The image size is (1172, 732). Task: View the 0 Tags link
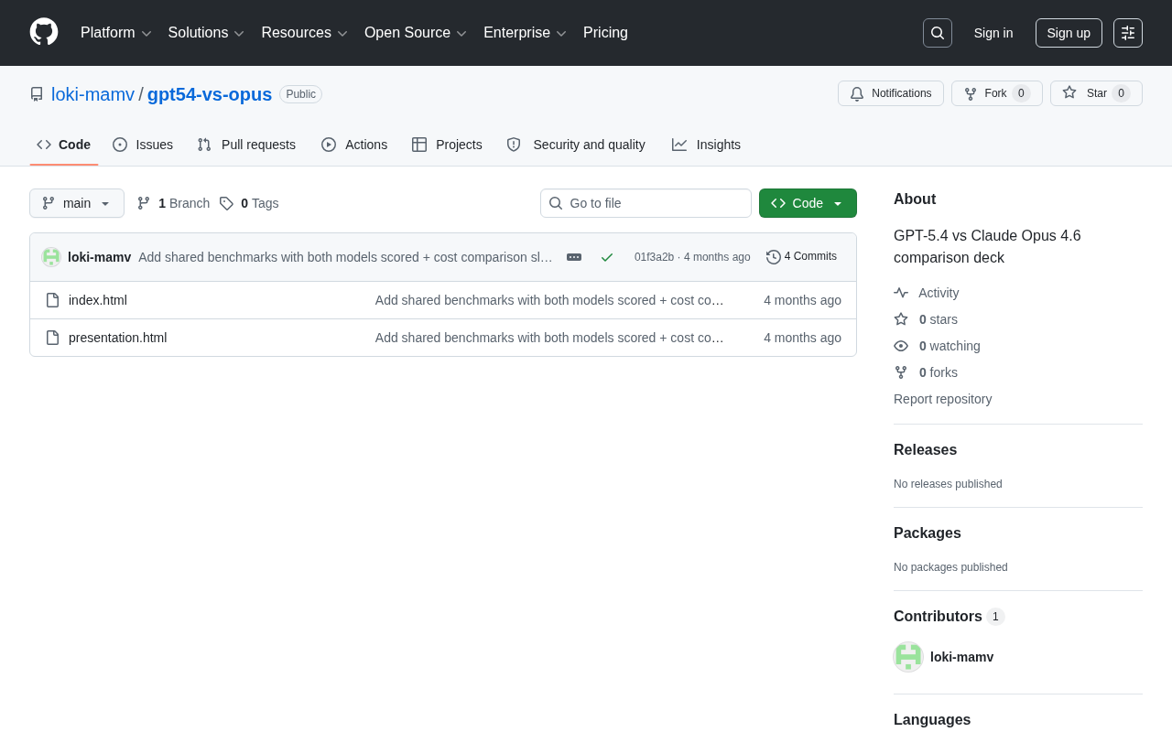coord(249,203)
